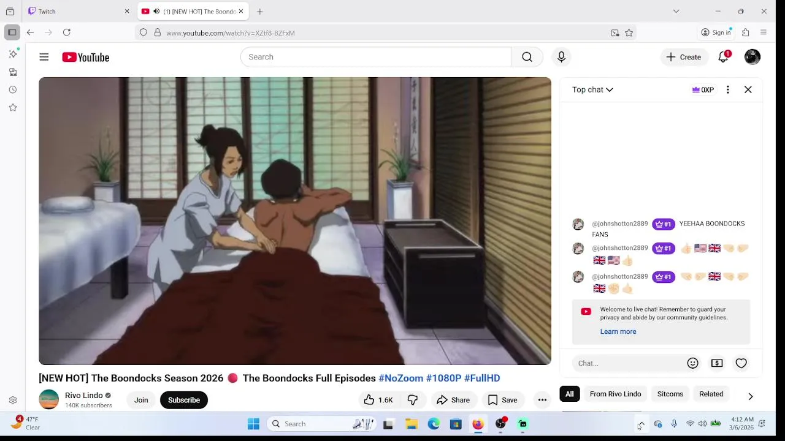Open the #1080P hashtag link
The height and width of the screenshot is (441, 785).
click(444, 378)
